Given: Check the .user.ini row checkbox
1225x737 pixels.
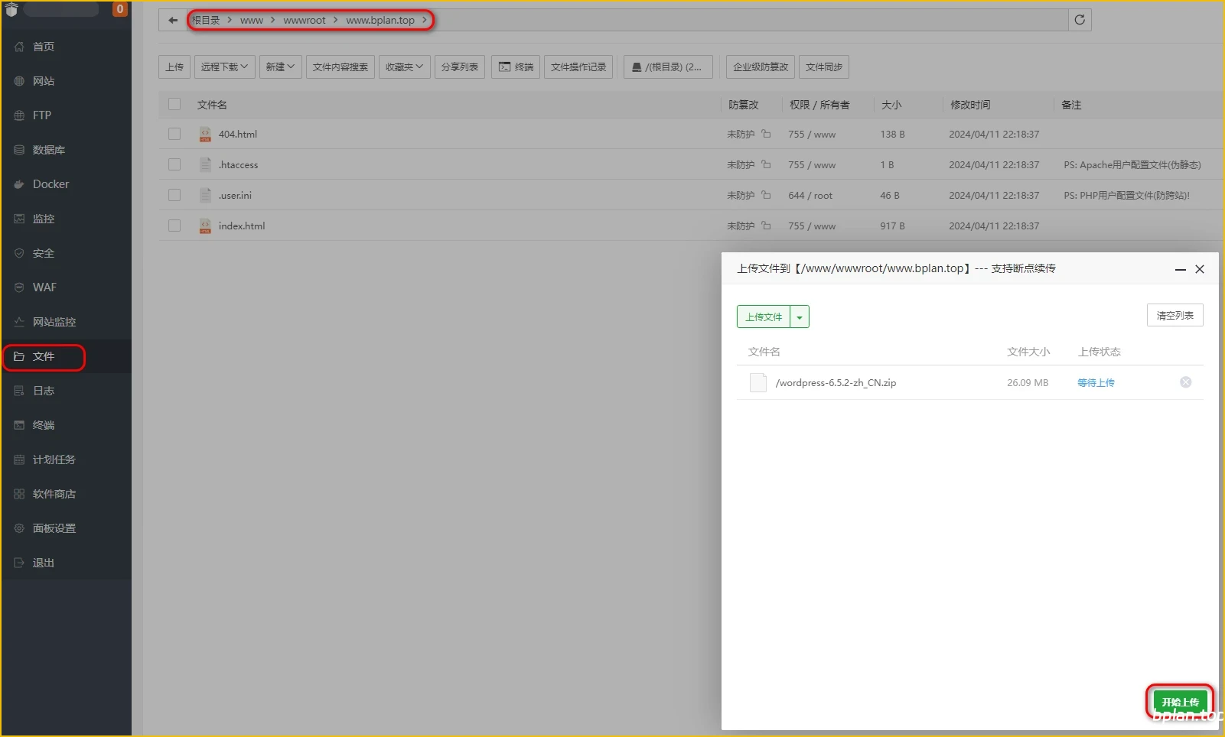Looking at the screenshot, I should click(174, 195).
